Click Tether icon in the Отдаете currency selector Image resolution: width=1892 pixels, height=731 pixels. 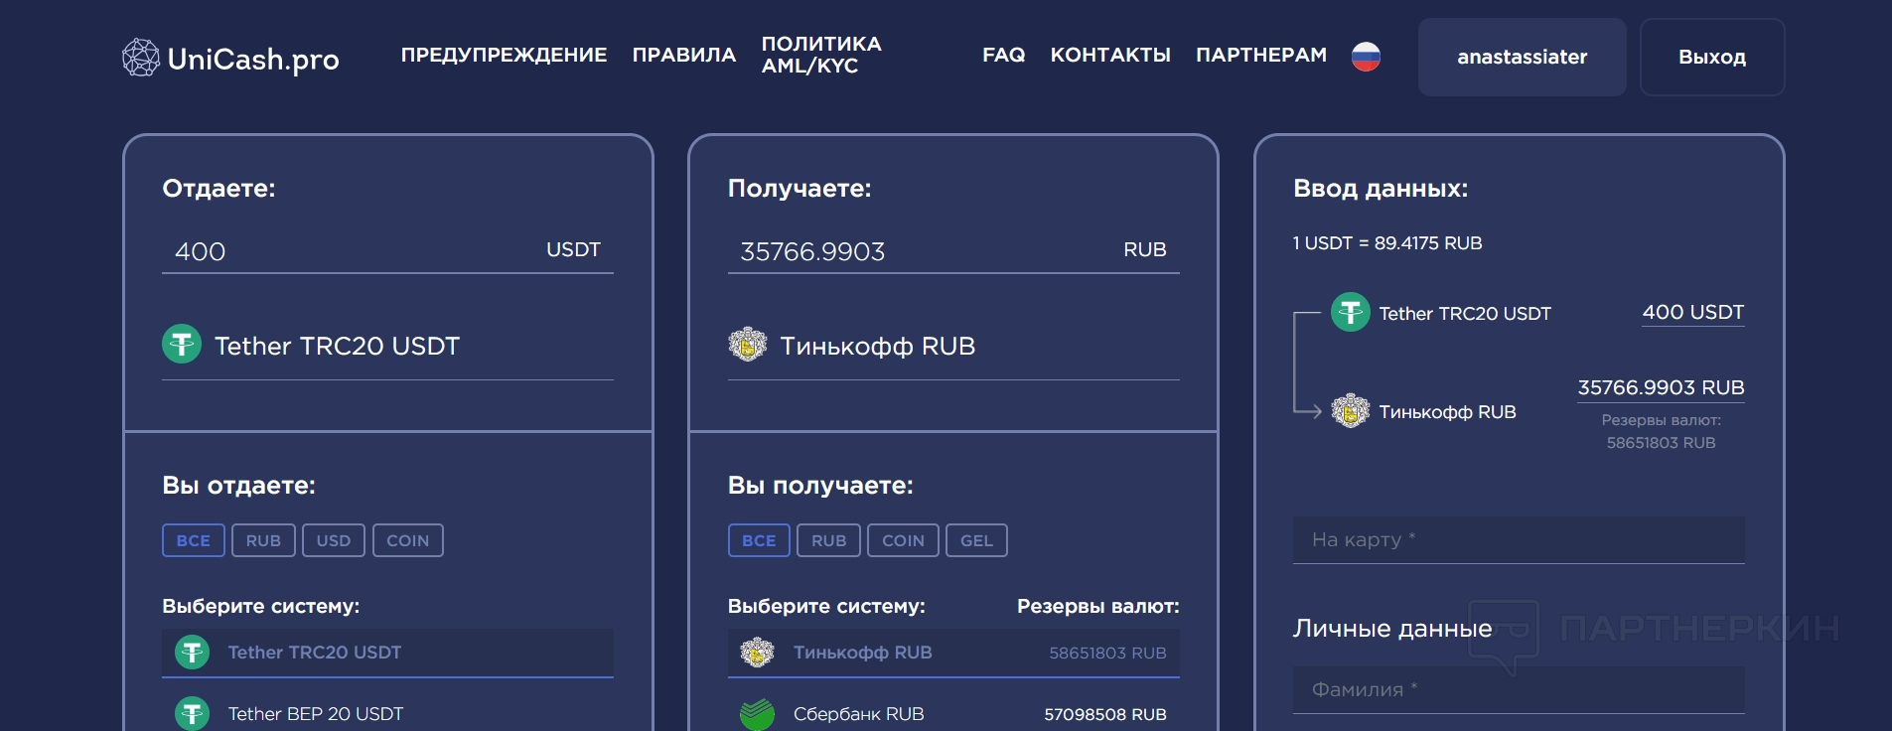pos(182,345)
